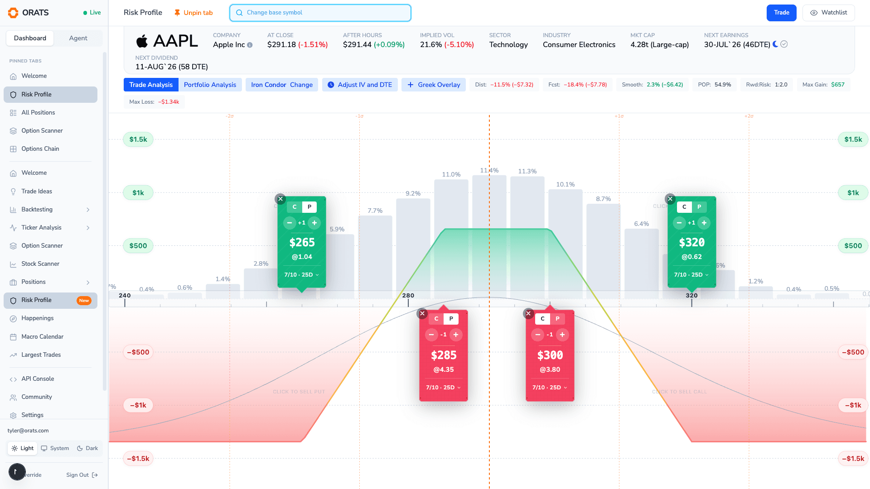The height and width of the screenshot is (489, 870).
Task: Switch to the Agent tab
Action: pos(78,38)
